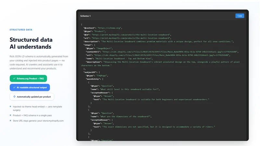
Task: Click the 'suitable for both beginners' answer text
Action: point(156,100)
